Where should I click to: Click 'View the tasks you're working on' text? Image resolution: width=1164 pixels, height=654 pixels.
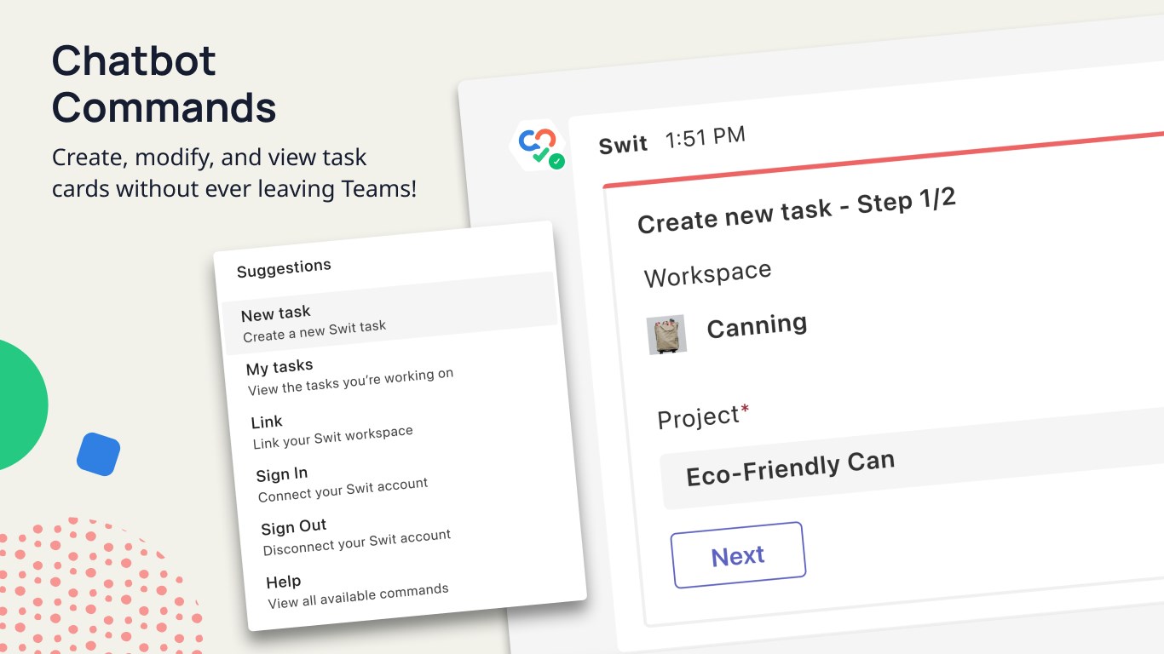click(x=350, y=382)
